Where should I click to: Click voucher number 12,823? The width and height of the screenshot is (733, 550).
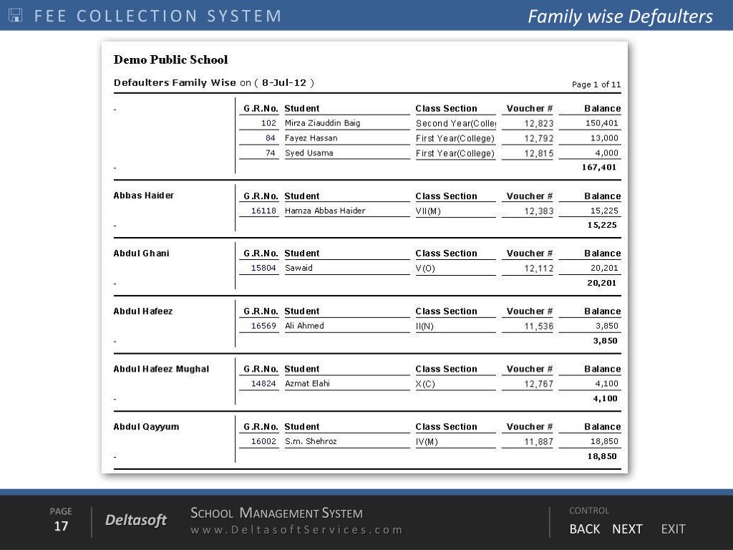coord(538,123)
